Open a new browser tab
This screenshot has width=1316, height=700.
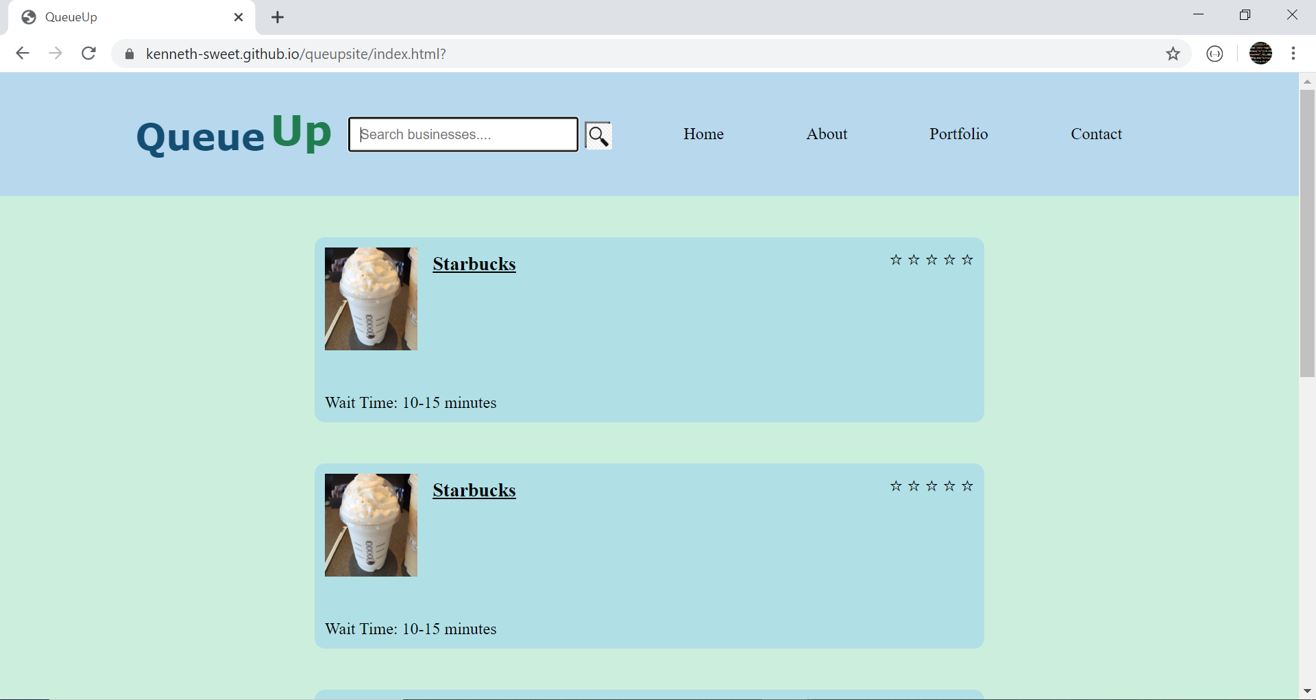[x=278, y=17]
